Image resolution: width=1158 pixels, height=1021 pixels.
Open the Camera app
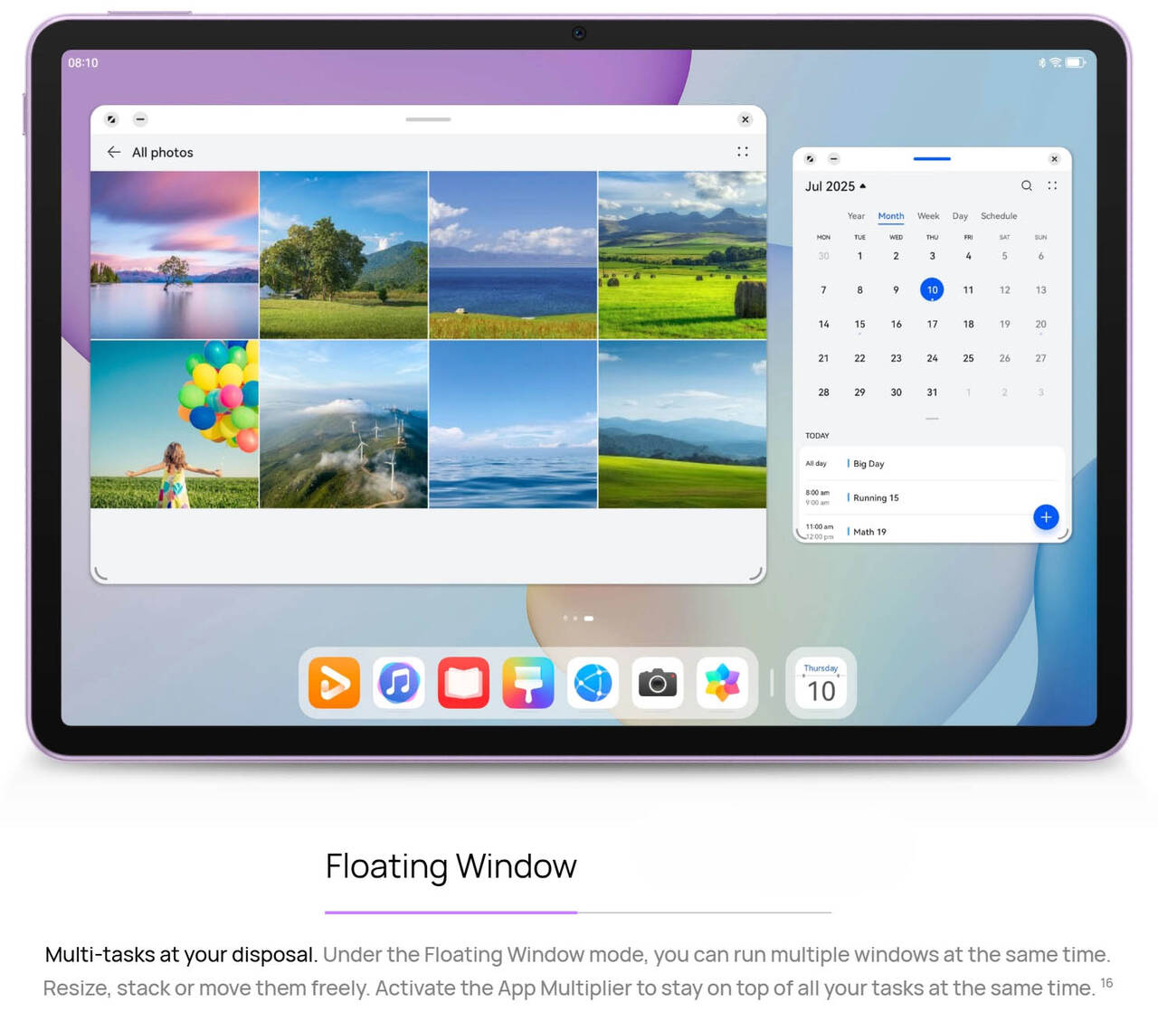coord(658,683)
